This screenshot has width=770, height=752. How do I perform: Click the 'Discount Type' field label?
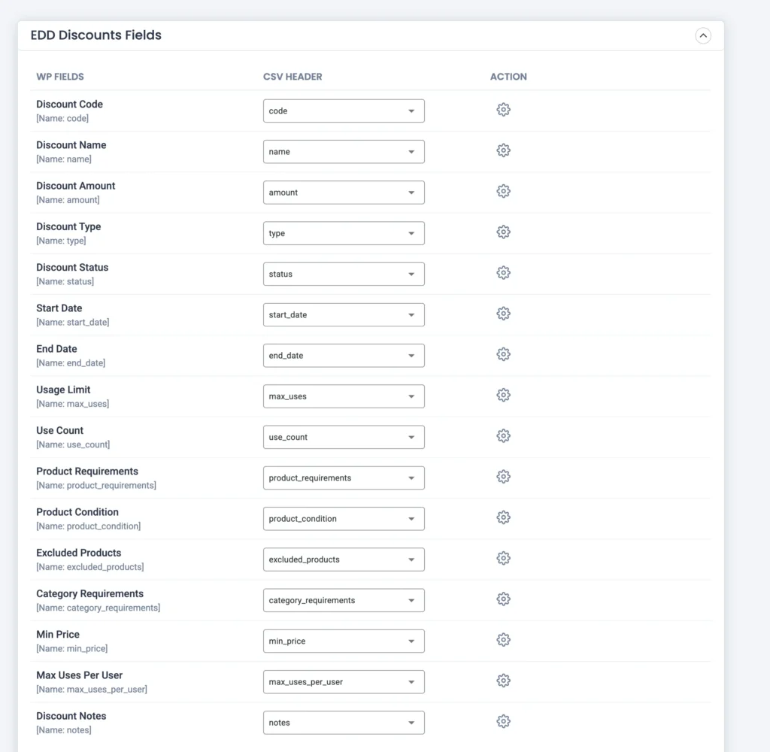click(x=68, y=226)
